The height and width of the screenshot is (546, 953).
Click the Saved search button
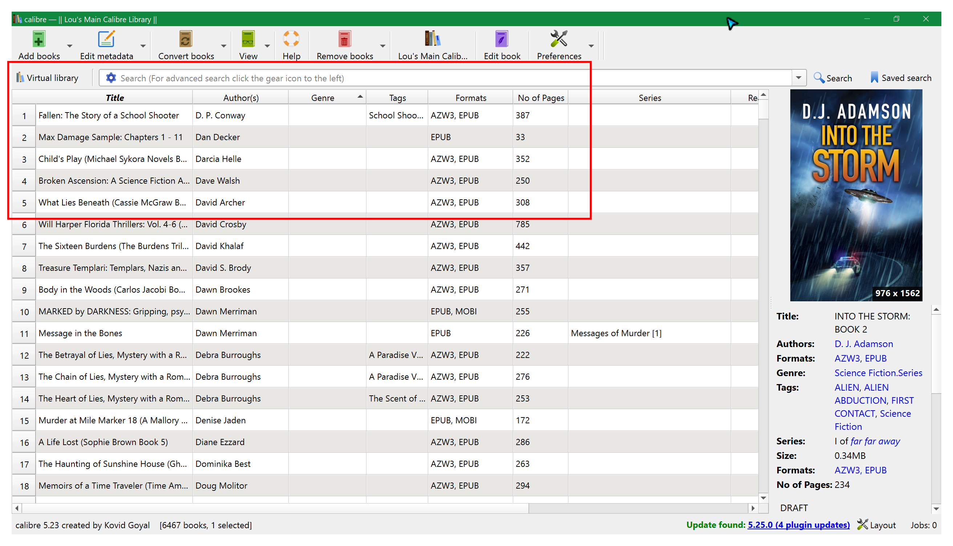900,78
